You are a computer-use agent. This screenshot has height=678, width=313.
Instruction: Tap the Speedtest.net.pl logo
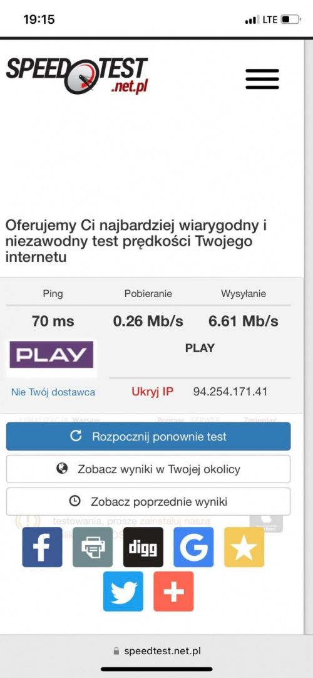click(x=77, y=75)
